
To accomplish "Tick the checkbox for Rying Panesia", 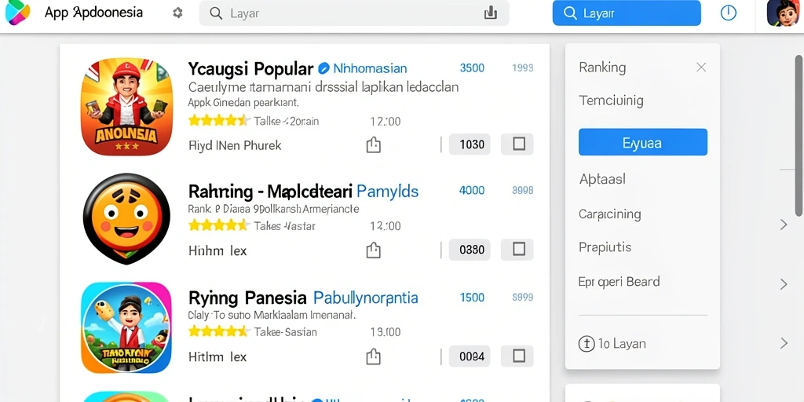I will click(x=518, y=356).
